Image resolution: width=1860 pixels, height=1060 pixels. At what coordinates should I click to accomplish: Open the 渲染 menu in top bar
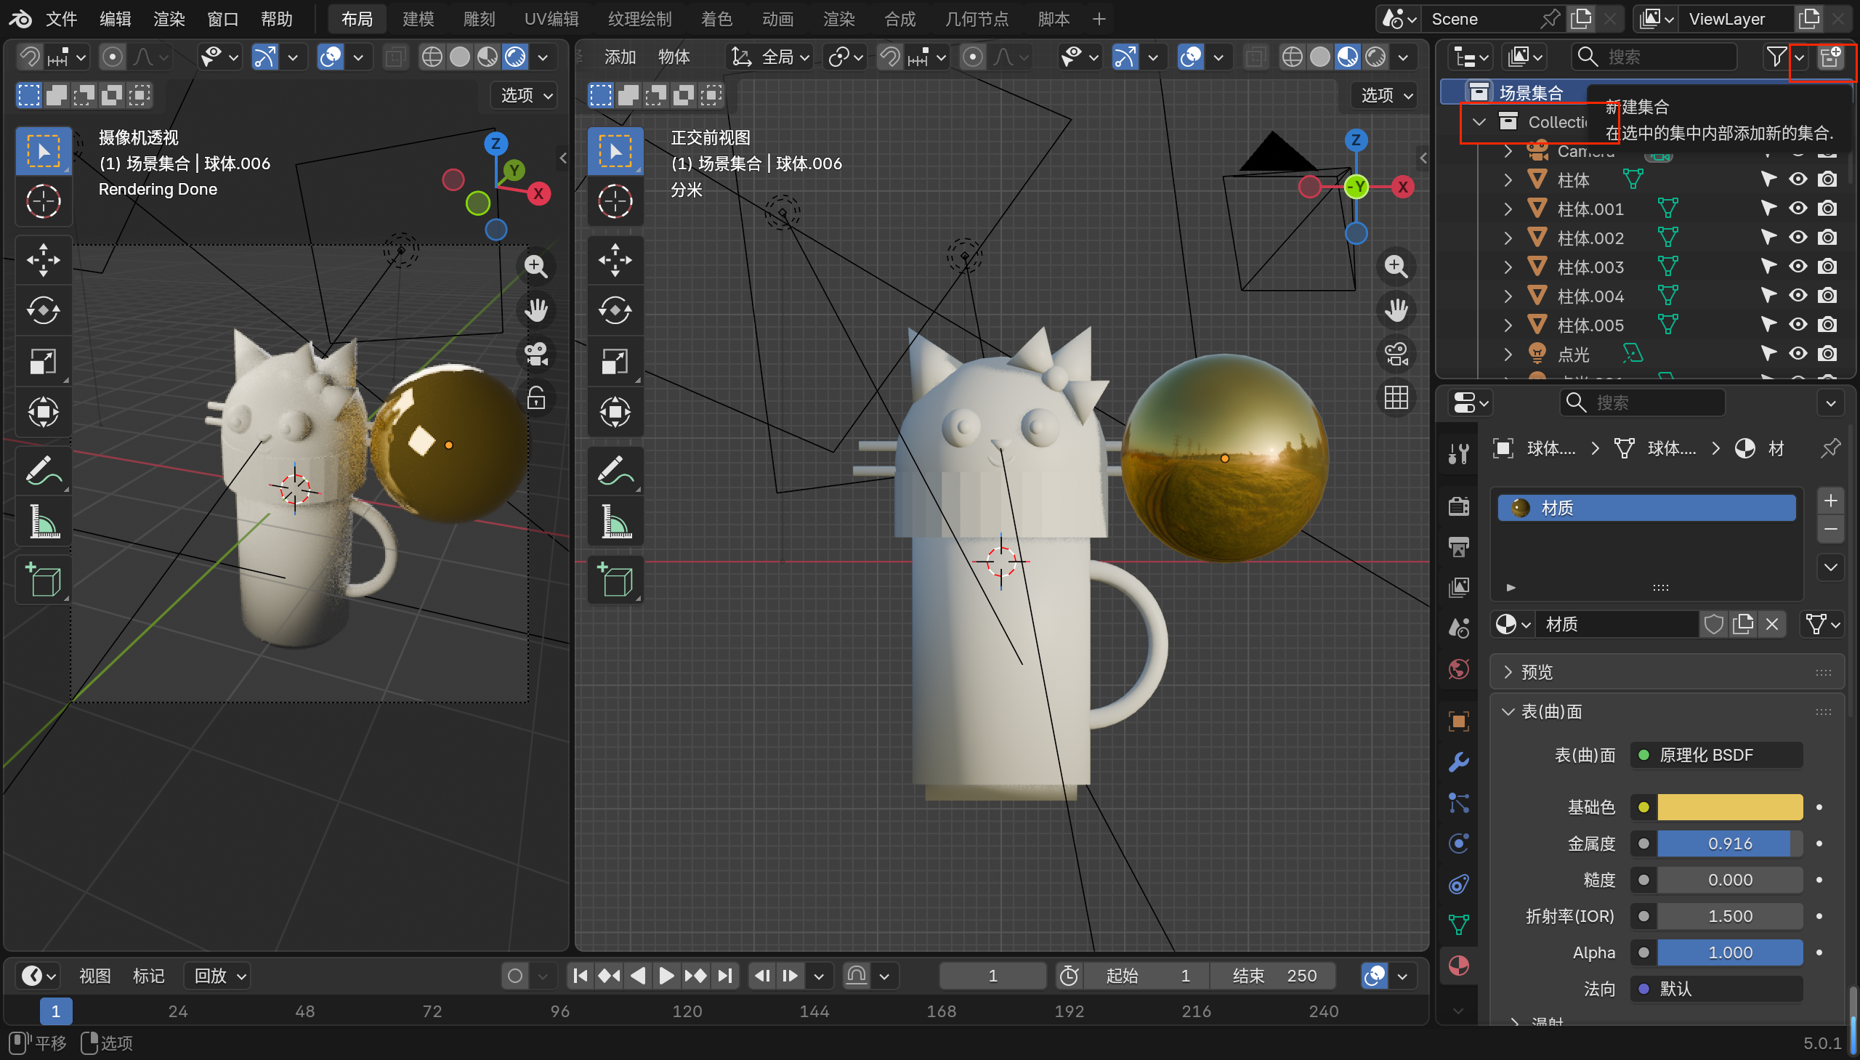169,19
